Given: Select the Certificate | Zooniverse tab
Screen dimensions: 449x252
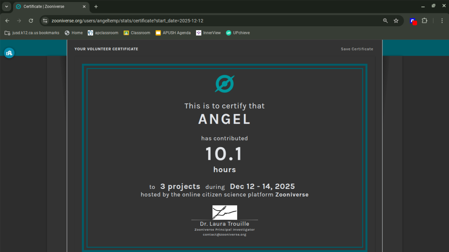Looking at the screenshot, I should point(51,7).
